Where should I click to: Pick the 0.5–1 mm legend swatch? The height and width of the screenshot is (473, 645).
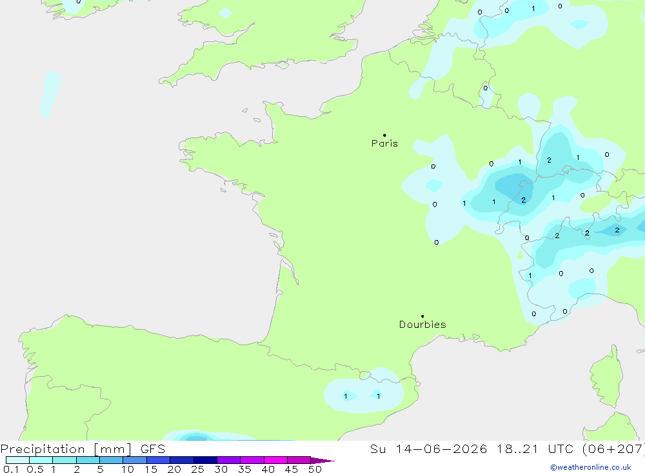point(41,460)
